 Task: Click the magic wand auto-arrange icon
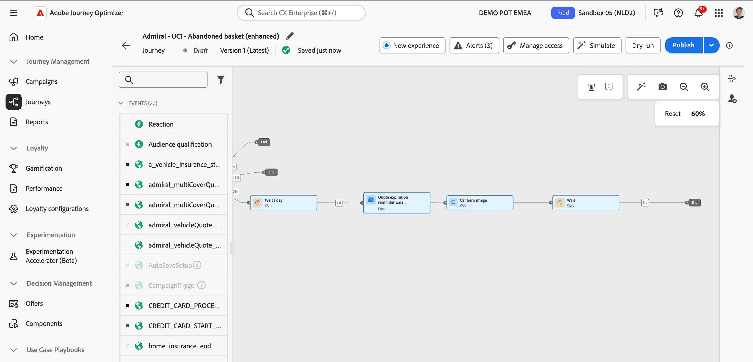(x=641, y=87)
